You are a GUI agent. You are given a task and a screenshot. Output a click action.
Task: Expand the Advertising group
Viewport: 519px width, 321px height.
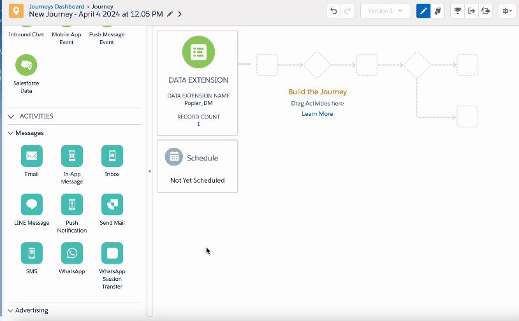[11, 310]
